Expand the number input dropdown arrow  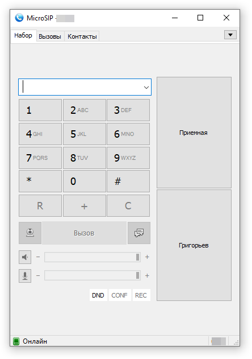tap(146, 87)
